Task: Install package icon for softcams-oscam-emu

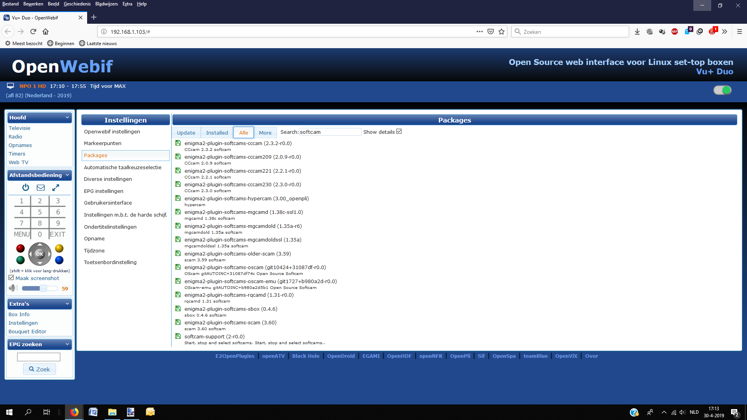Action: click(x=178, y=281)
